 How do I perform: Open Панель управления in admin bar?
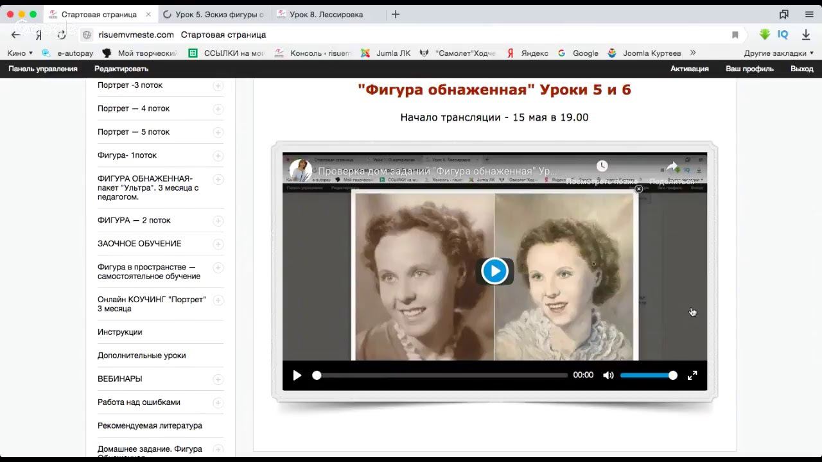point(43,69)
